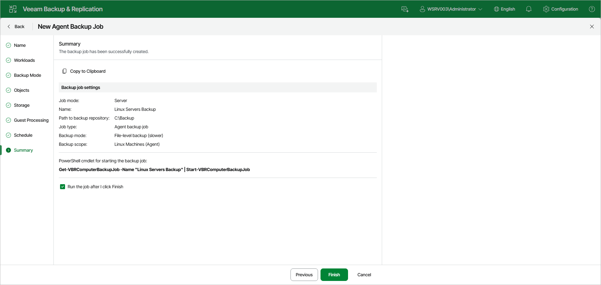The height and width of the screenshot is (285, 601).
Task: Click the Finish button
Action: coord(334,275)
